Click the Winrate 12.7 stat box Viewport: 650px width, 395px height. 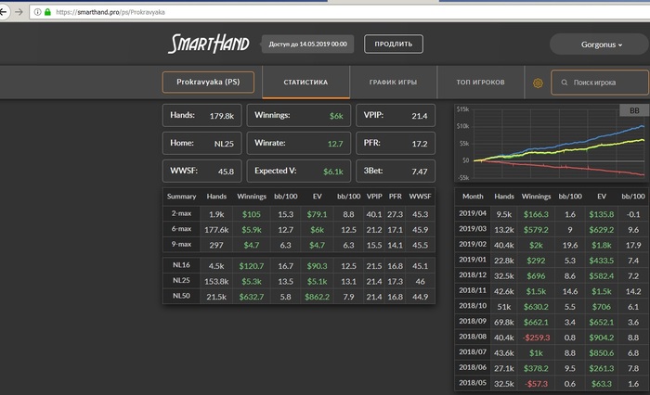[x=298, y=144]
